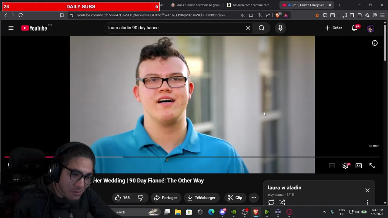Dislike the video
The height and width of the screenshot is (218, 388).
[141, 198]
